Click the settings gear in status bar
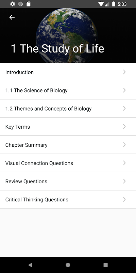The image size is (136, 273). [13, 4]
